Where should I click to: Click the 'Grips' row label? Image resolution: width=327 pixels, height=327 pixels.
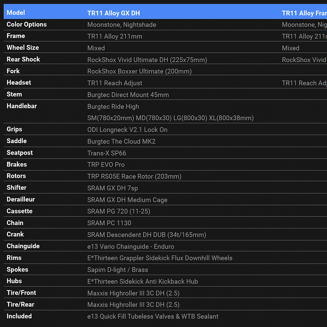coord(14,129)
